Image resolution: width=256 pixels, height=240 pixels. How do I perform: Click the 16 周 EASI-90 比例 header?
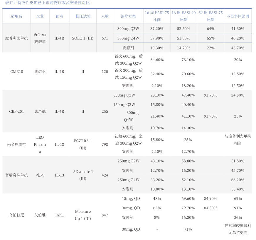pyautogui.click(x=183, y=16)
